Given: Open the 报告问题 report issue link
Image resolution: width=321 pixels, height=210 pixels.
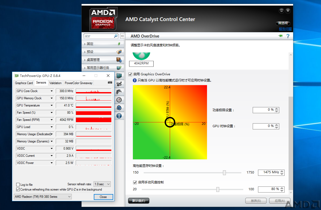Looking at the screenshot, I should (x=285, y=29).
